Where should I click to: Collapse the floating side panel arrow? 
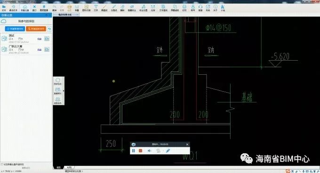tap(64, 91)
